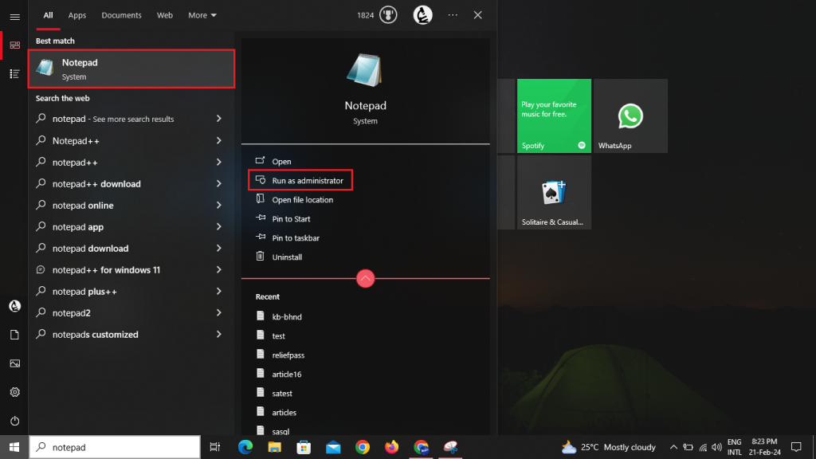Open the Spotify tile

tap(554, 116)
